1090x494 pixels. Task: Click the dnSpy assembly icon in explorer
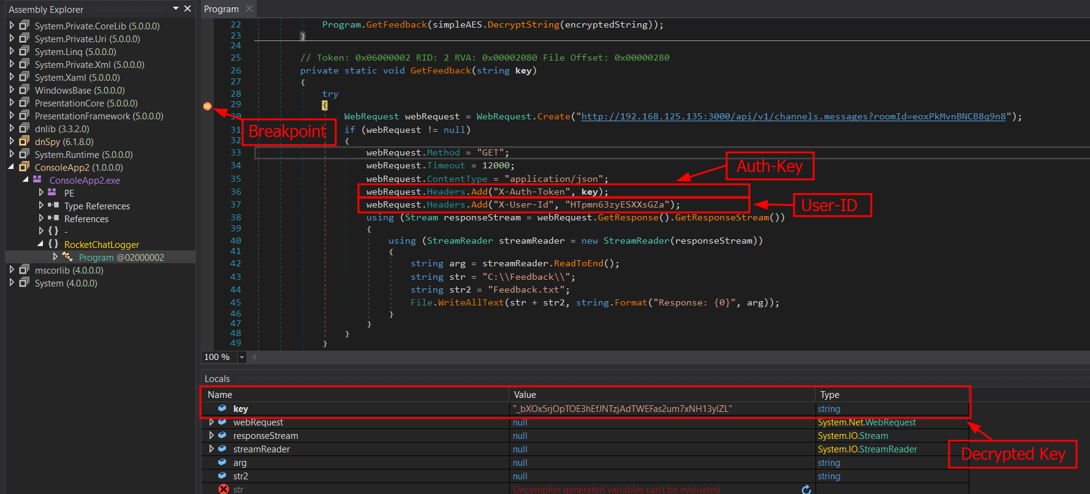[x=24, y=141]
